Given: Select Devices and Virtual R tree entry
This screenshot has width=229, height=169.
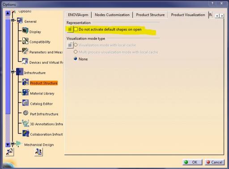Looking at the screenshot, I should (x=46, y=62).
